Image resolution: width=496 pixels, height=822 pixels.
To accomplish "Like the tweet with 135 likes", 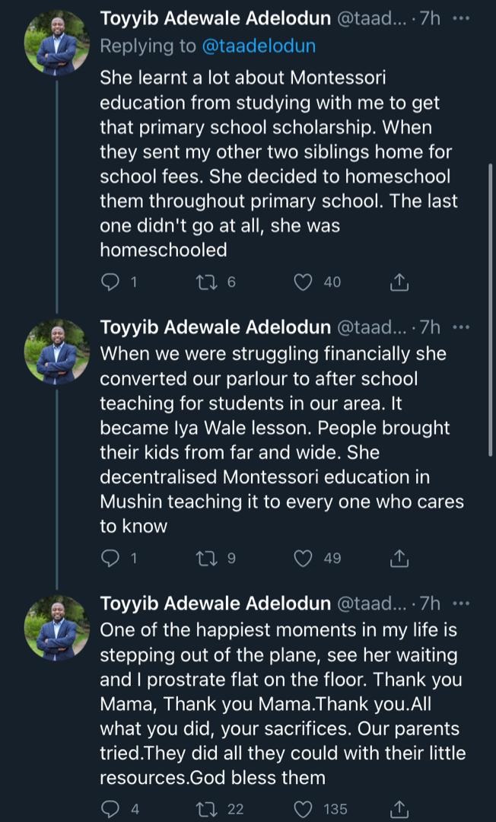I will click(x=304, y=808).
